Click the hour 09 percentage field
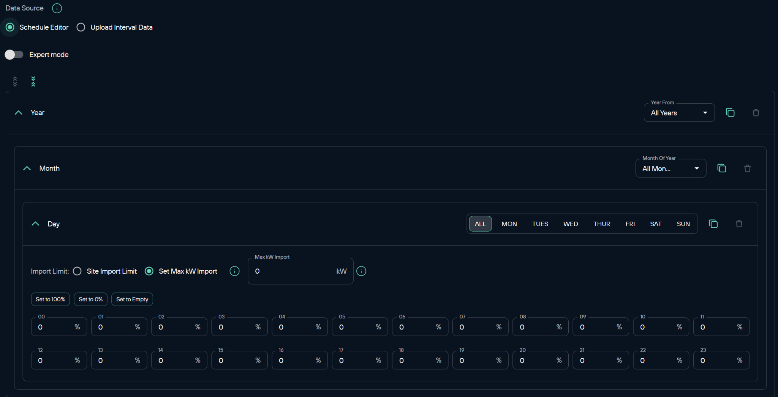778x397 pixels. (x=601, y=327)
